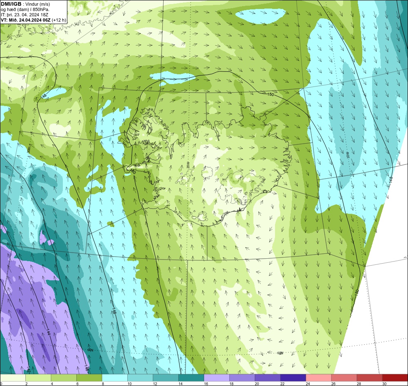The width and height of the screenshot is (408, 386).
Task: Click the 6–8 m/s dark green swatch
Action: (89, 378)
